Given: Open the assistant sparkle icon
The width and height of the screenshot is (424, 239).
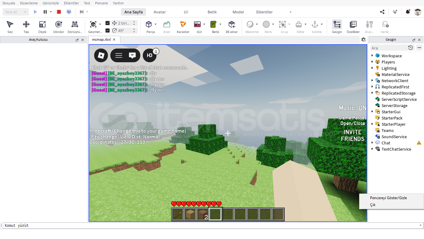Looking at the screenshot, I should (x=395, y=12).
